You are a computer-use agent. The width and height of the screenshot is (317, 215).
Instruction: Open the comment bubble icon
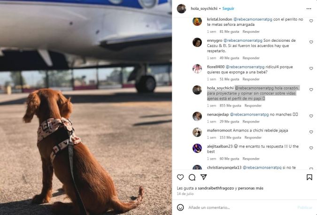pos(192,177)
